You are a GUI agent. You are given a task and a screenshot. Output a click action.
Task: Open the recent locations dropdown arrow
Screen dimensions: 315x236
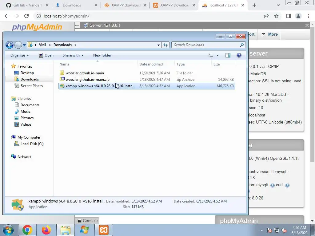24,45
